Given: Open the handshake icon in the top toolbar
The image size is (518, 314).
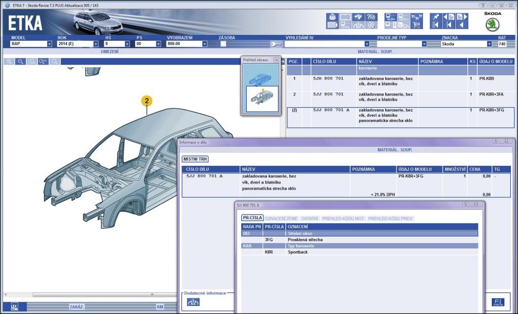Looking at the screenshot, I should click(358, 17).
